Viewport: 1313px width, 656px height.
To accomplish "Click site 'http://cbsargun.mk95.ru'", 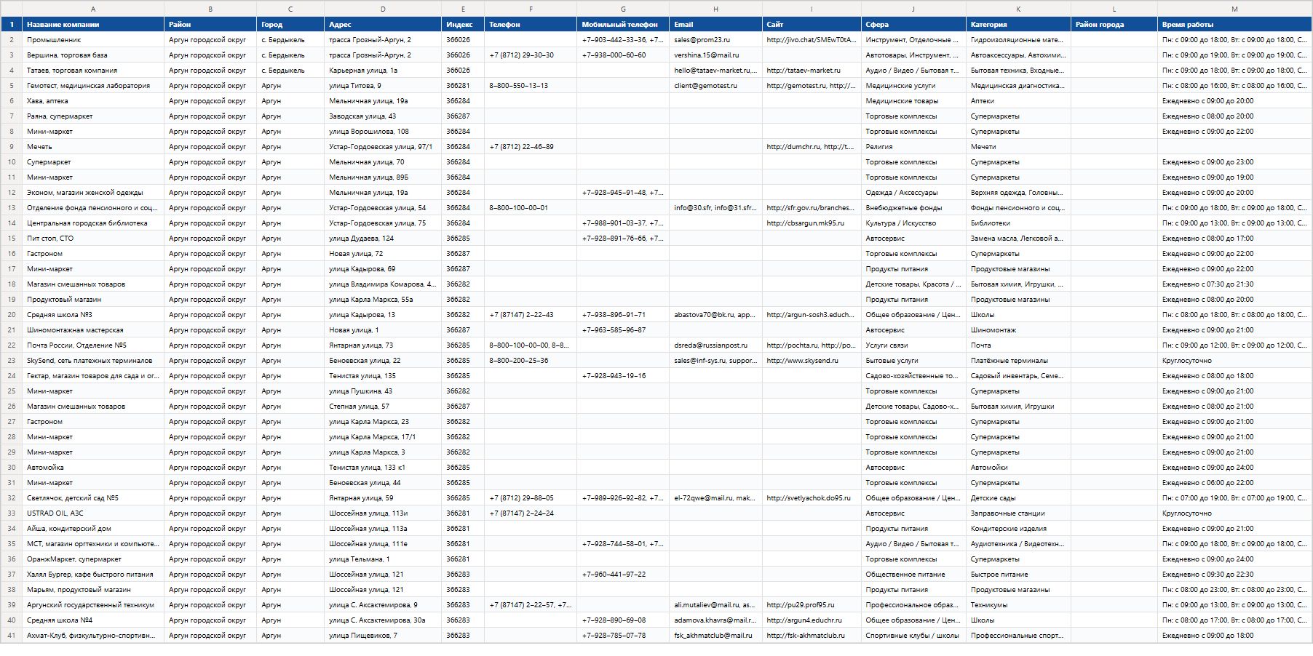I will point(812,223).
